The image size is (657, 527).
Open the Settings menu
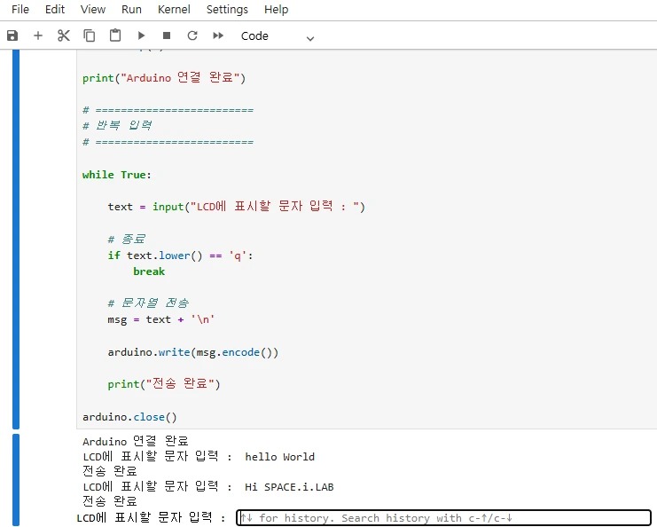[227, 9]
